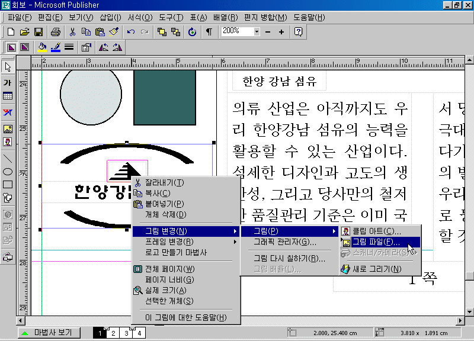Screen dimensions: 474x341
Task: Open the 편지 병합(M) menu
Action: pyautogui.click(x=265, y=18)
